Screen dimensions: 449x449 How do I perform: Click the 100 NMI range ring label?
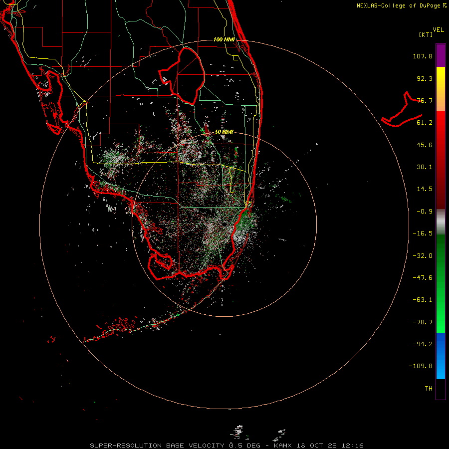224,39
